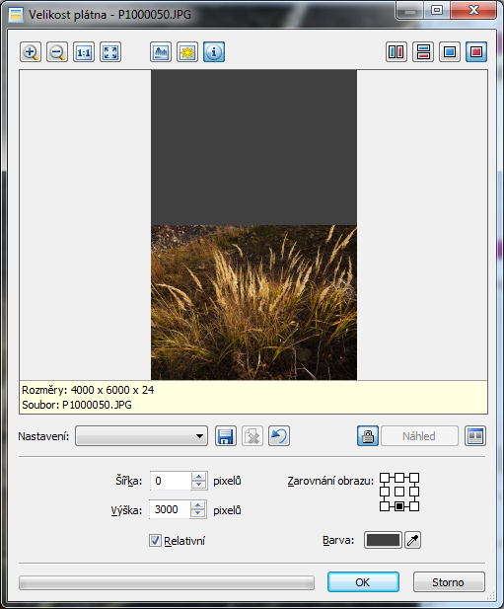
Task: Toggle the Relativní checkbox
Action: click(x=155, y=540)
